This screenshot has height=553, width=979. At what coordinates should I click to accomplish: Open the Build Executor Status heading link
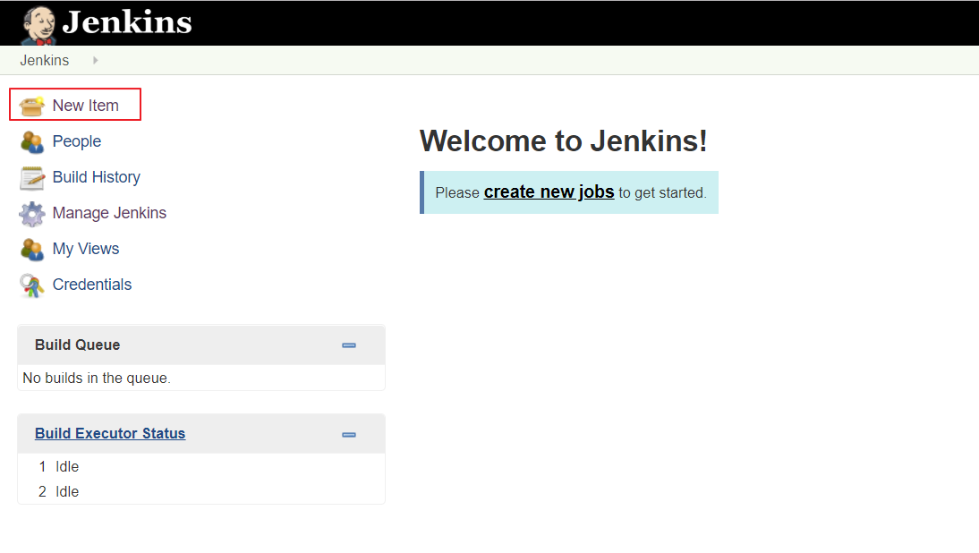point(110,433)
